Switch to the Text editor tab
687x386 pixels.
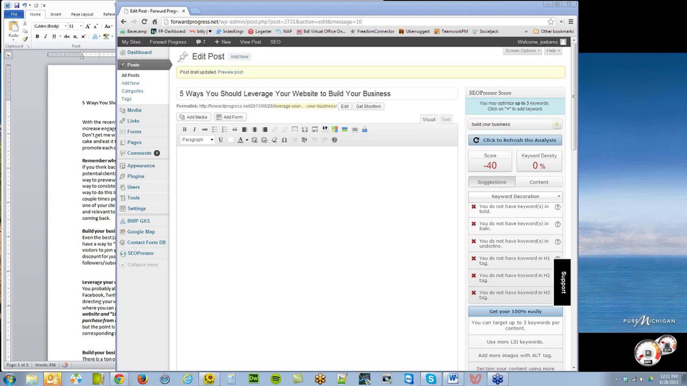445,120
